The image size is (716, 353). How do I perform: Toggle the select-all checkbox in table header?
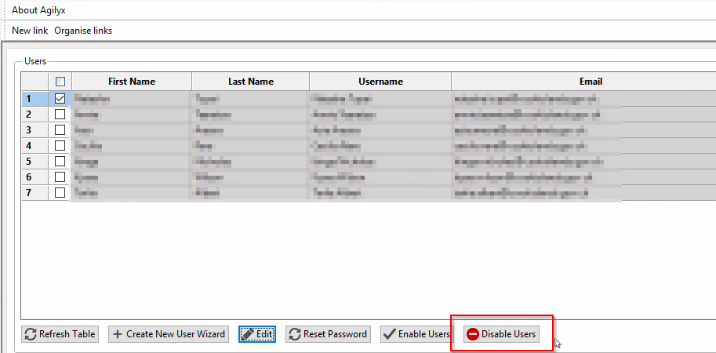click(x=60, y=82)
